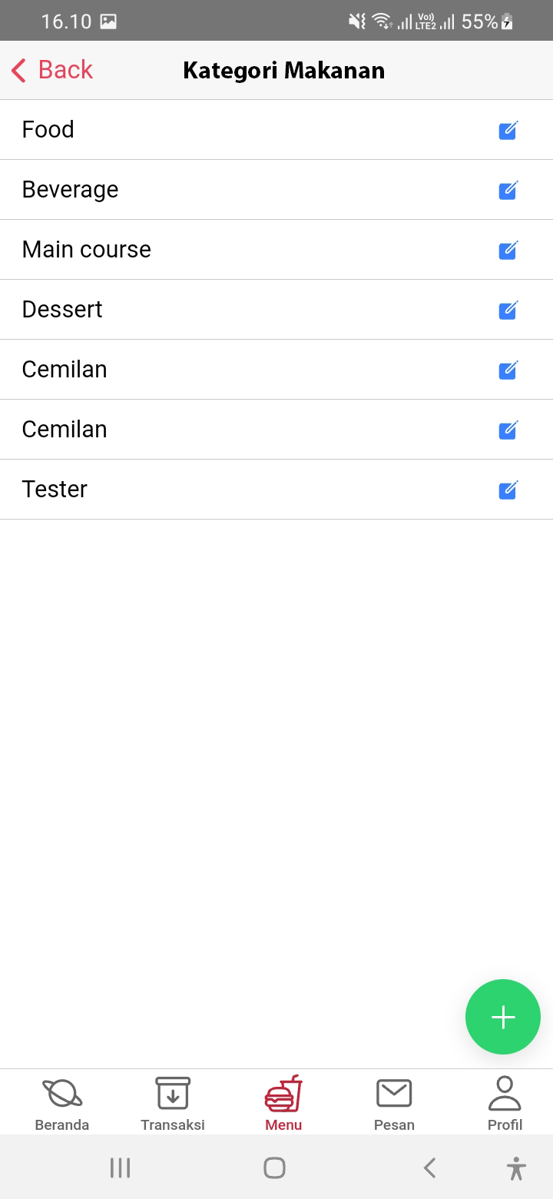Viewport: 553px width, 1199px height.
Task: Click the Dessert edit pencil icon
Action: pos(508,311)
